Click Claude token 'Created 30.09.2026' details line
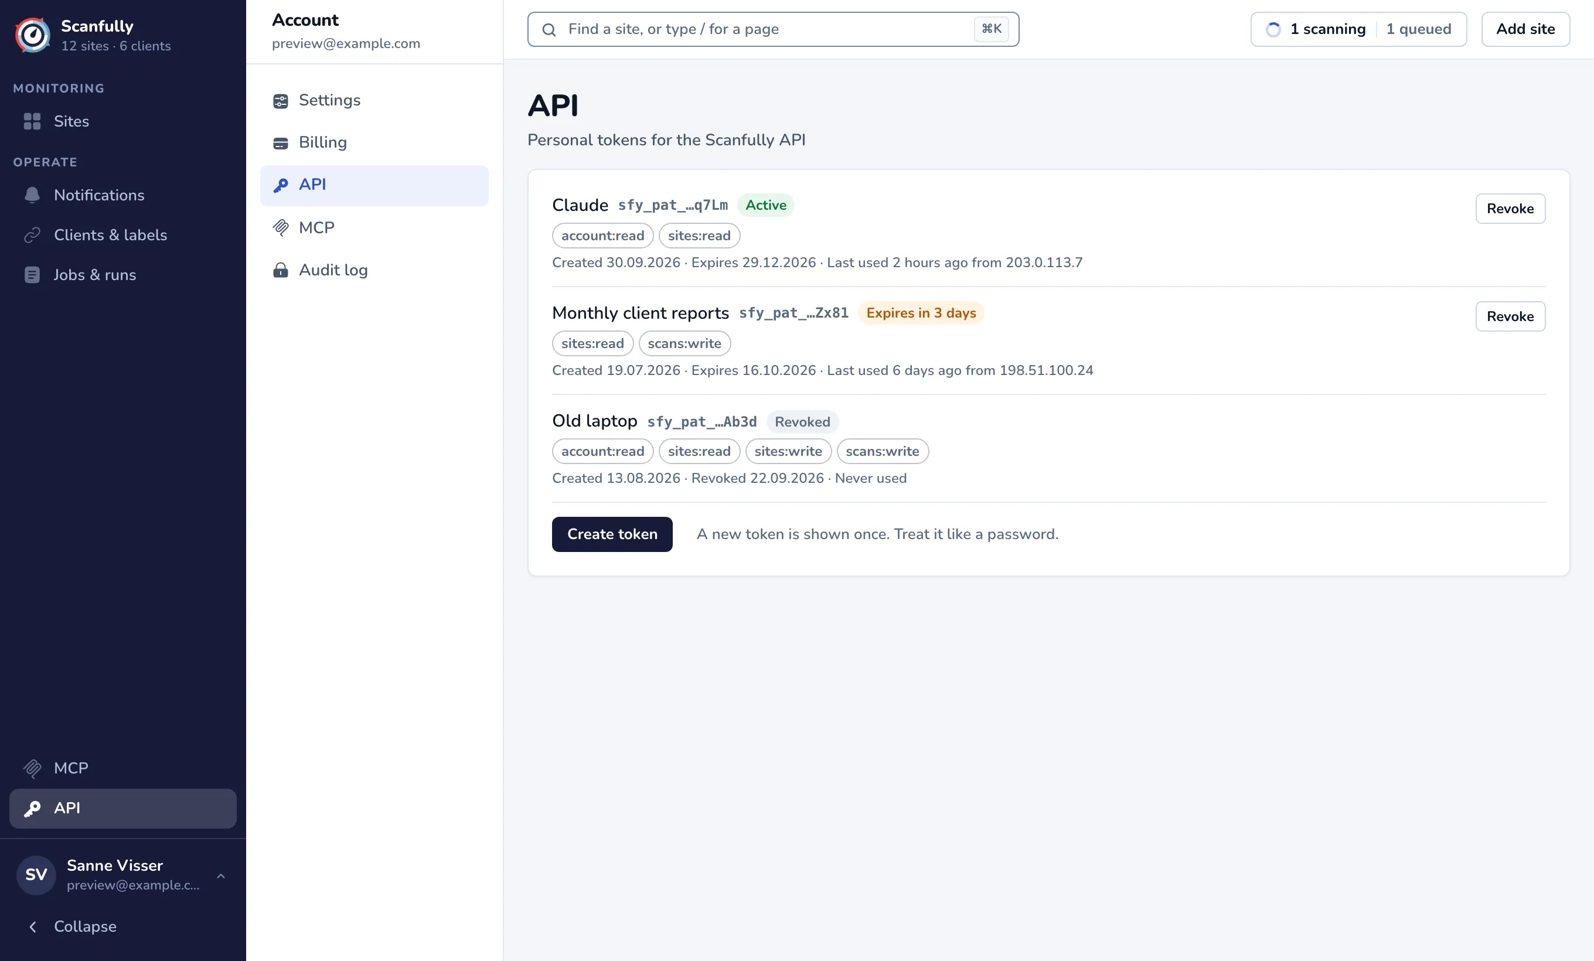Screen dimensions: 1594x961 (817, 263)
